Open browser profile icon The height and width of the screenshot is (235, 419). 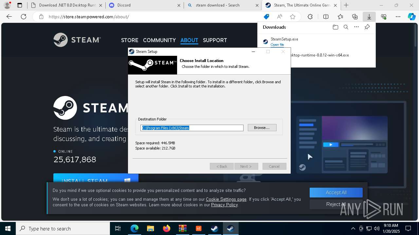tap(7, 5)
